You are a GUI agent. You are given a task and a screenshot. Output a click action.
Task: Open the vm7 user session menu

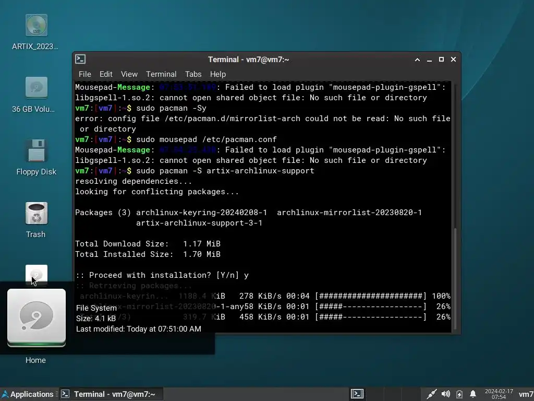click(526, 394)
